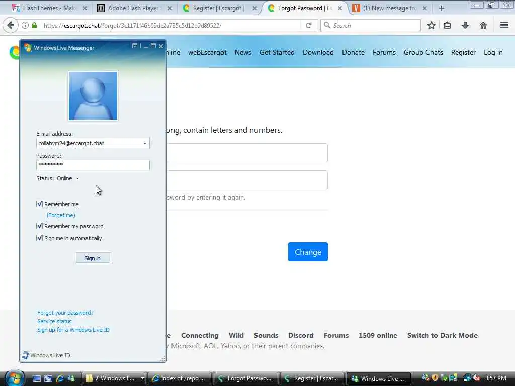Viewport: 515px width, 386px height.
Task: Toggle Remember my password checkbox
Action: coord(39,226)
